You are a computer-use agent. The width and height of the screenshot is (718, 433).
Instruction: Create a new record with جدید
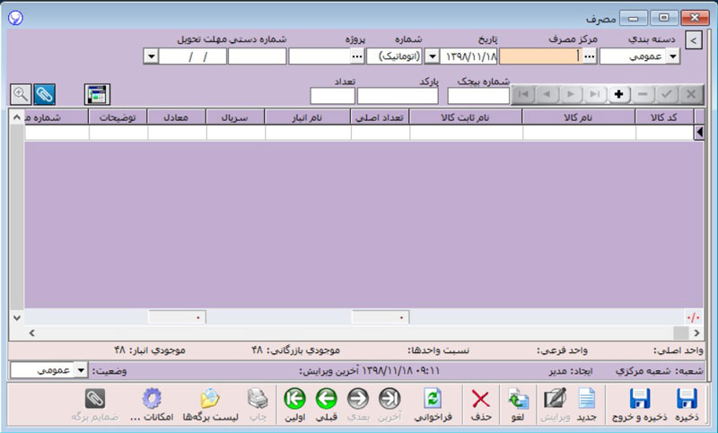586,404
